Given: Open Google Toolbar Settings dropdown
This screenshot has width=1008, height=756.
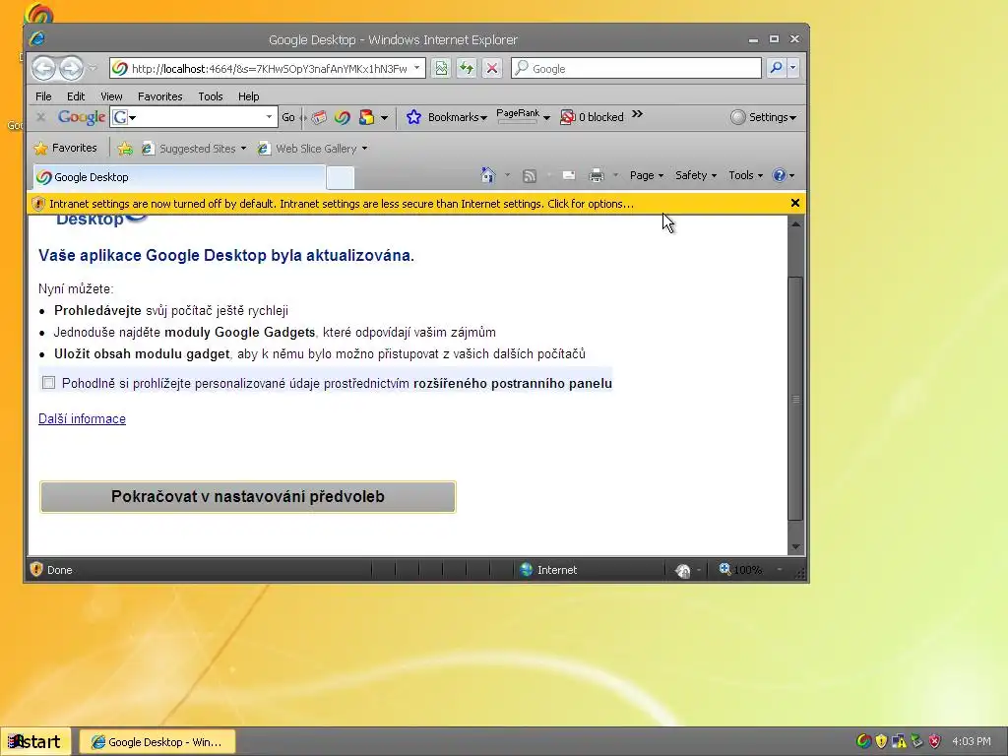Looking at the screenshot, I should [x=764, y=117].
